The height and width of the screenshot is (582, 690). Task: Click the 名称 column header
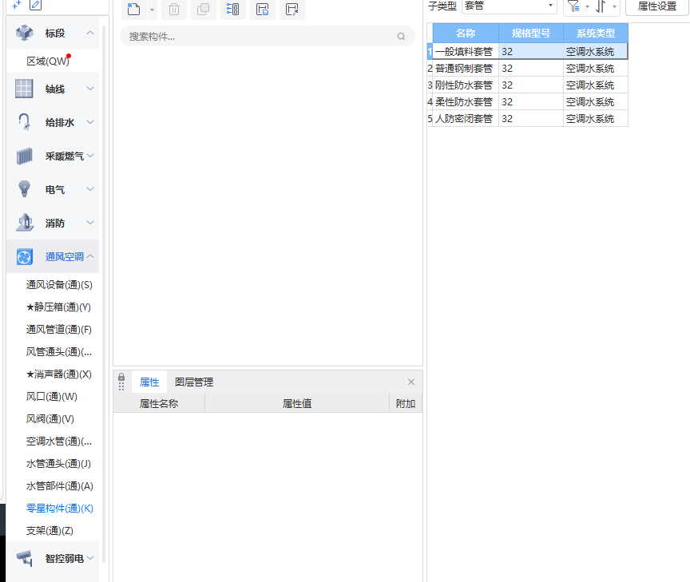466,33
